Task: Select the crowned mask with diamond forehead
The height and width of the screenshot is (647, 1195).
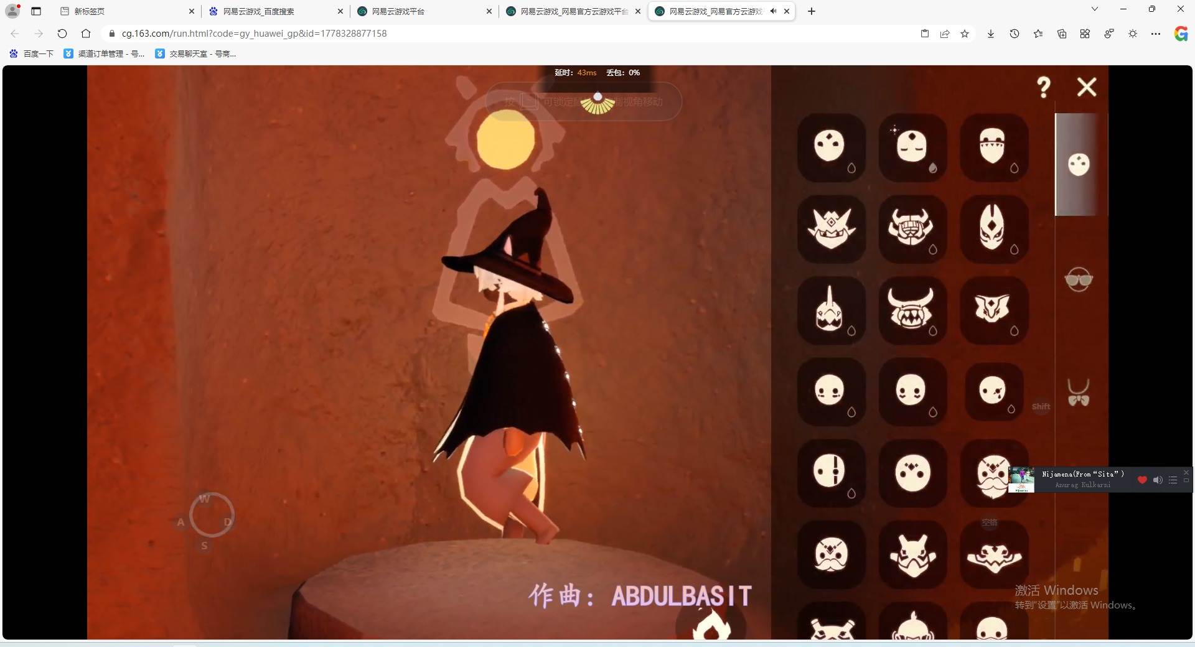Action: click(x=831, y=228)
